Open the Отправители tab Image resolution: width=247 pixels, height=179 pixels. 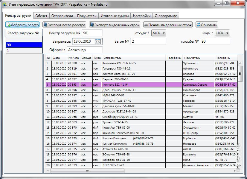click(62, 16)
